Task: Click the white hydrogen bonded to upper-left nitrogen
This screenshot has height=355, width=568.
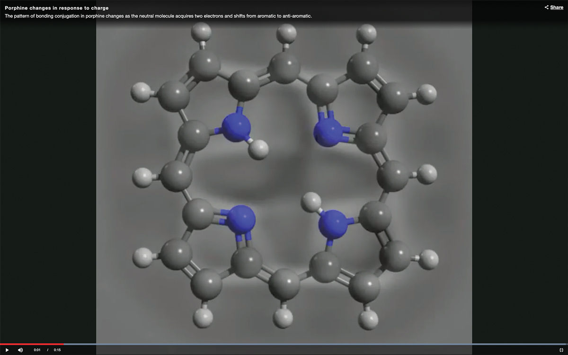Action: click(x=258, y=150)
